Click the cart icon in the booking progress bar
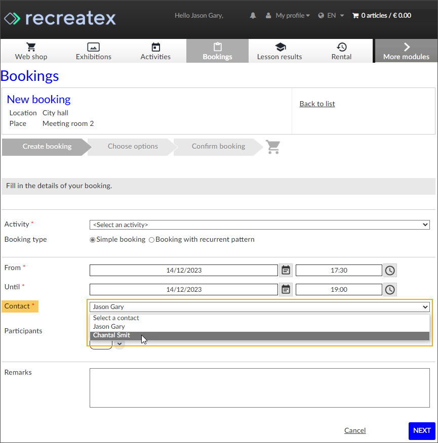 [x=273, y=147]
